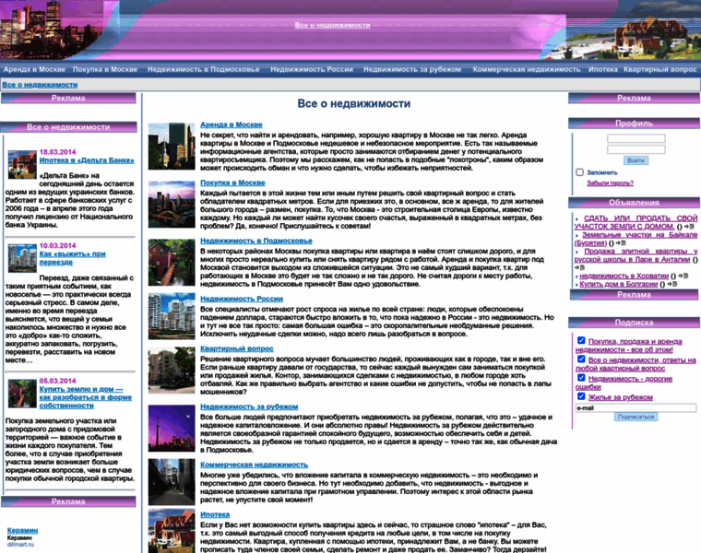Click arrow icon after 'Продажа элитной квартиры' ad

point(580,267)
